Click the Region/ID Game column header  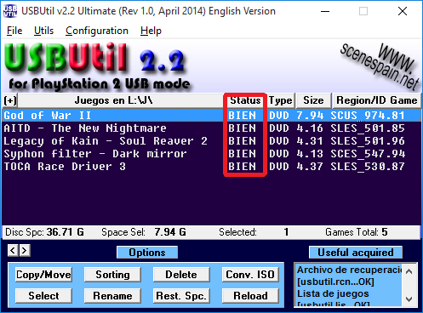[x=376, y=100]
